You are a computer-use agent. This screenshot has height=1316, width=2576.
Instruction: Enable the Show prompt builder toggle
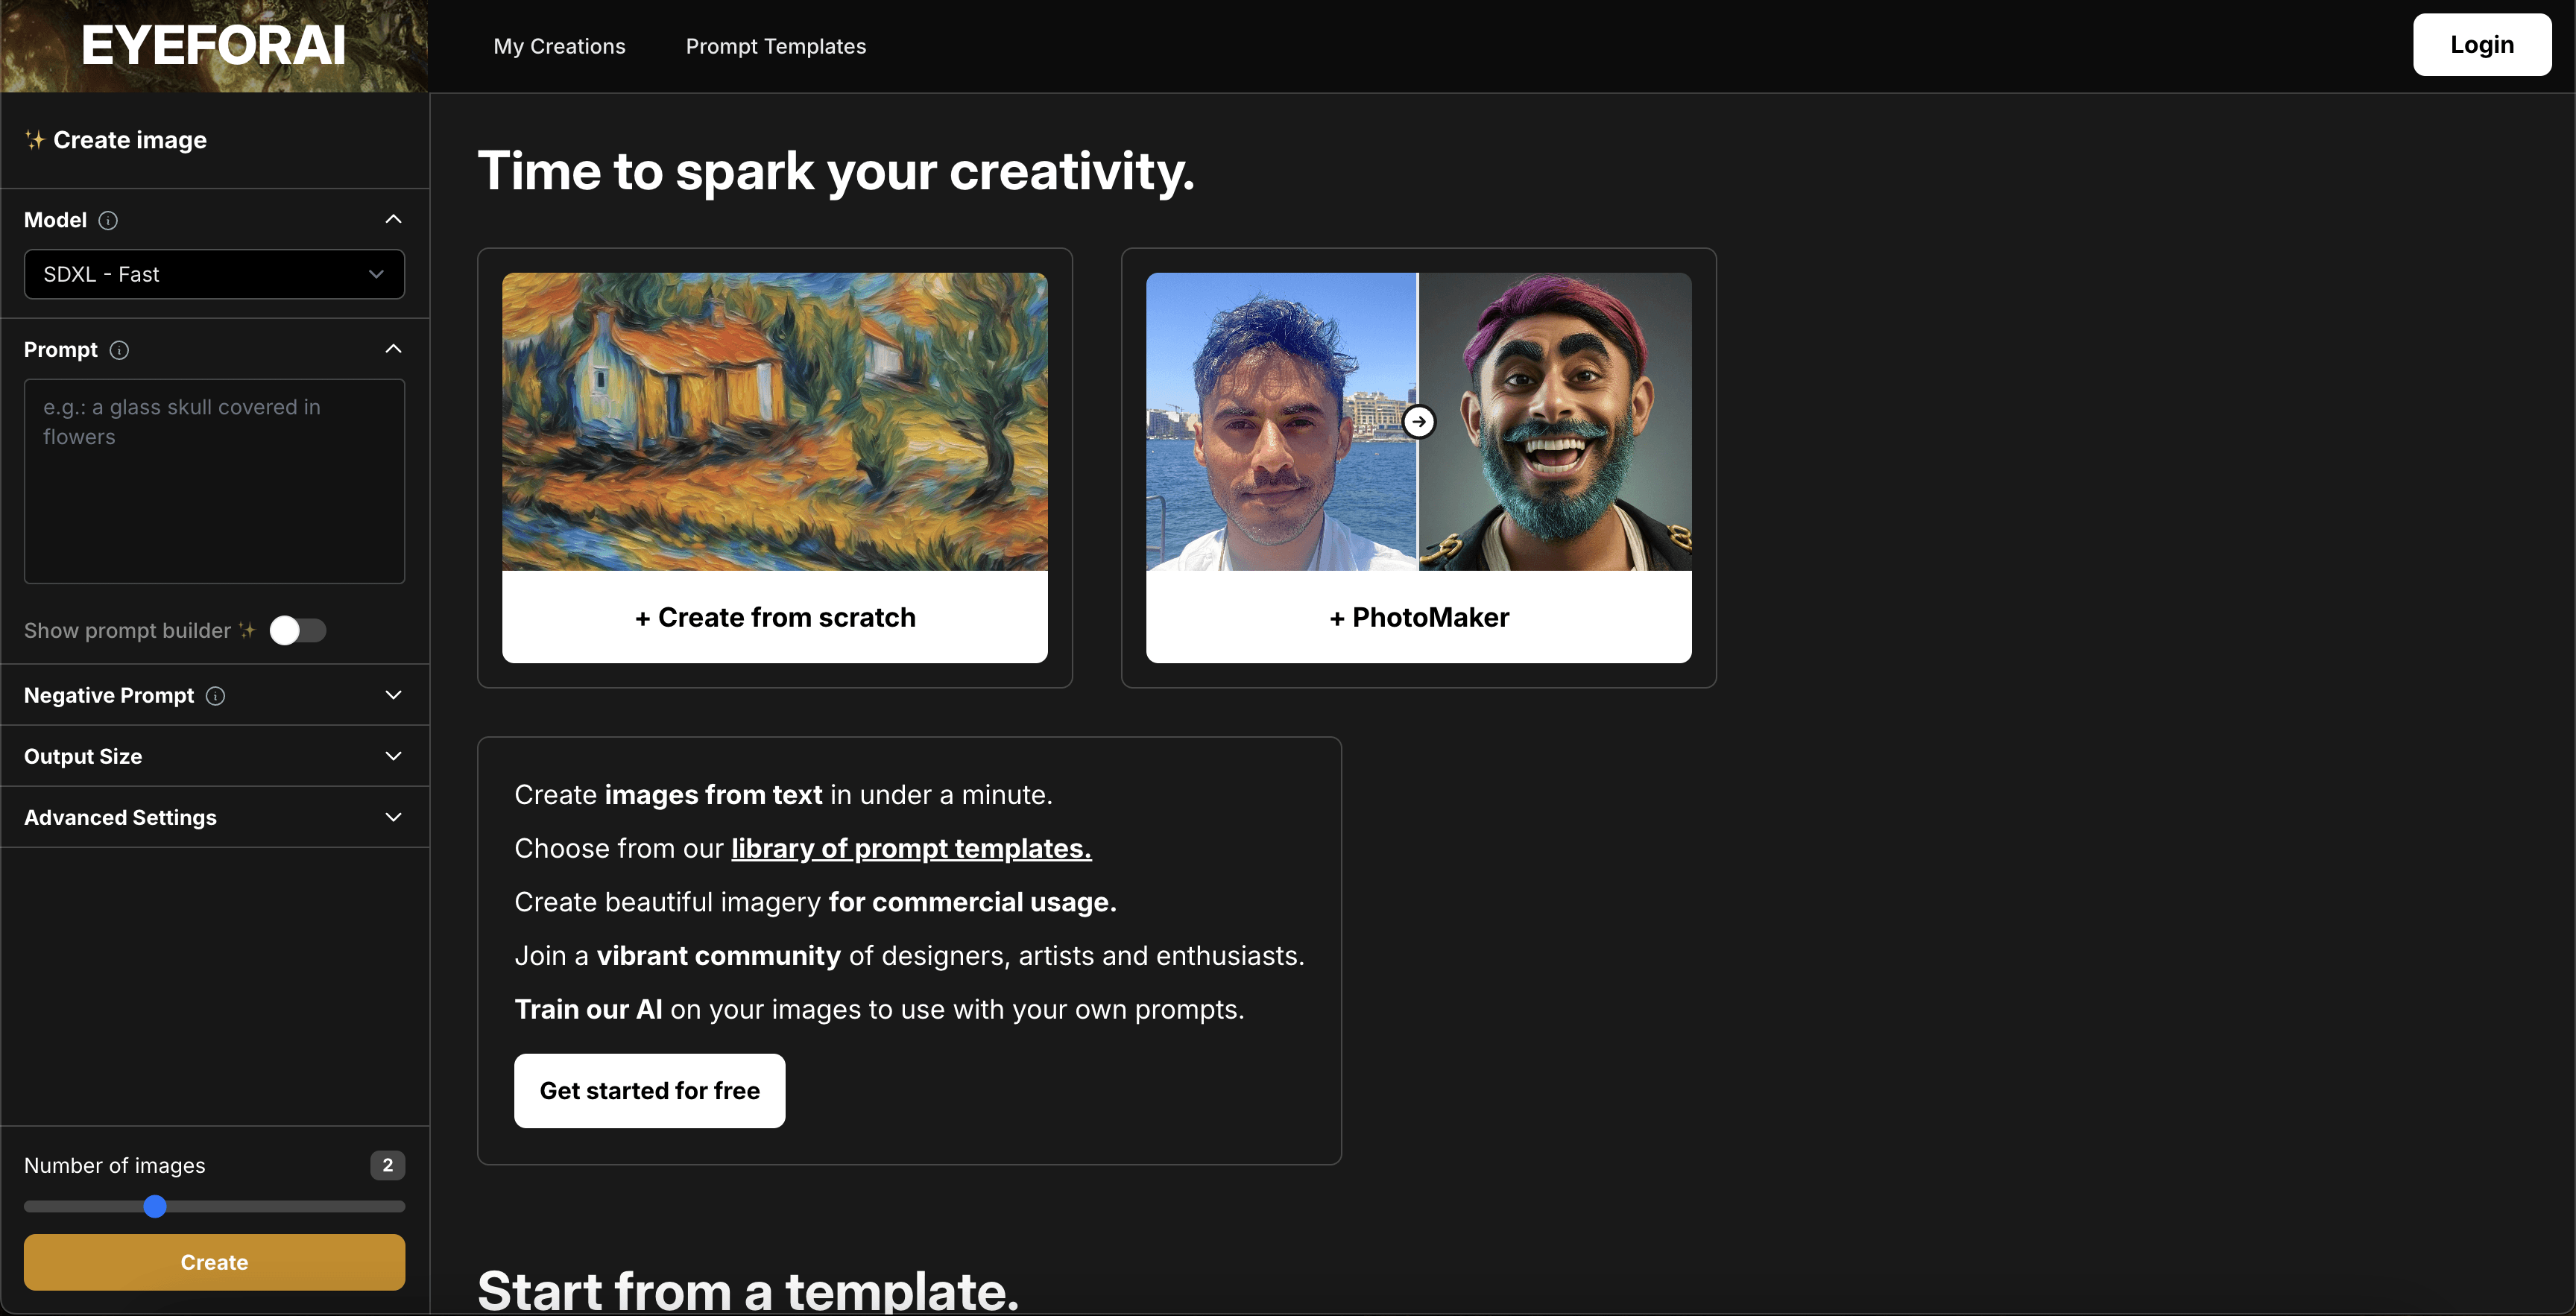point(297,630)
